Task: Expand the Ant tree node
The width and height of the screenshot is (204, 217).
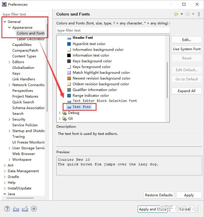Action: click(x=5, y=165)
